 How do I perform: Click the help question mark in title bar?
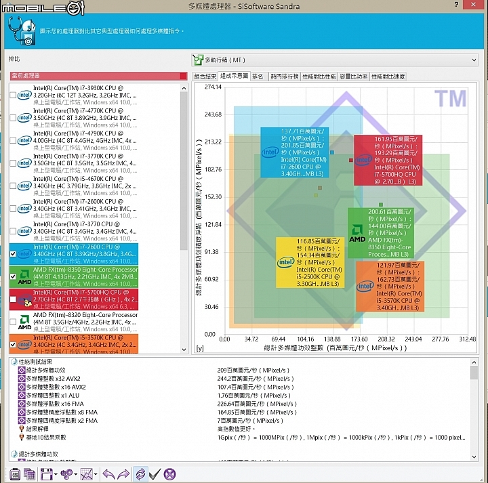click(456, 4)
